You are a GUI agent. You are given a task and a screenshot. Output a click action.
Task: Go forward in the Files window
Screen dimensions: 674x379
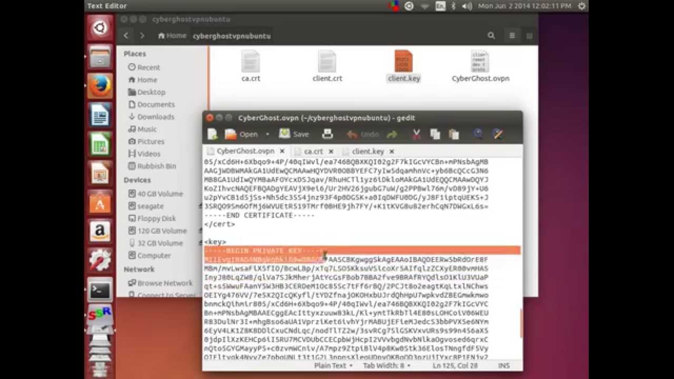click(142, 36)
